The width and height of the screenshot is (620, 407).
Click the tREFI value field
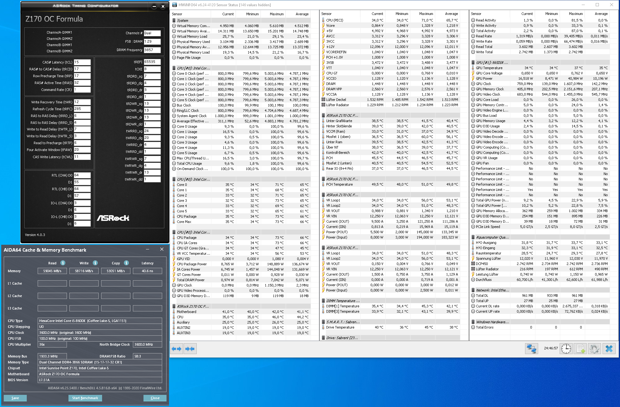(x=152, y=62)
